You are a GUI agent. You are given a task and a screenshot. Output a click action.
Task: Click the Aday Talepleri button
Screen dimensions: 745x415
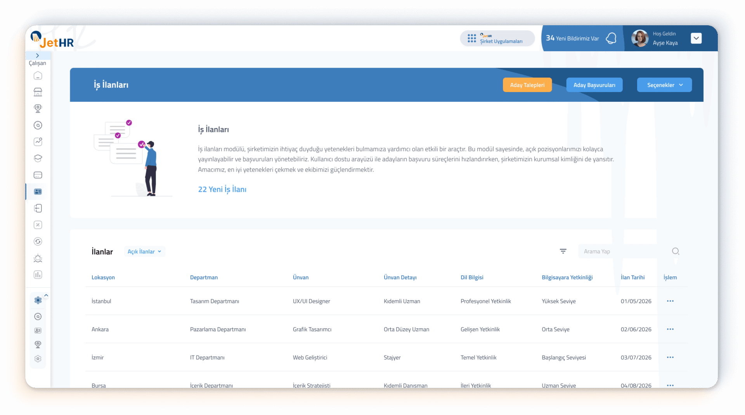point(527,85)
